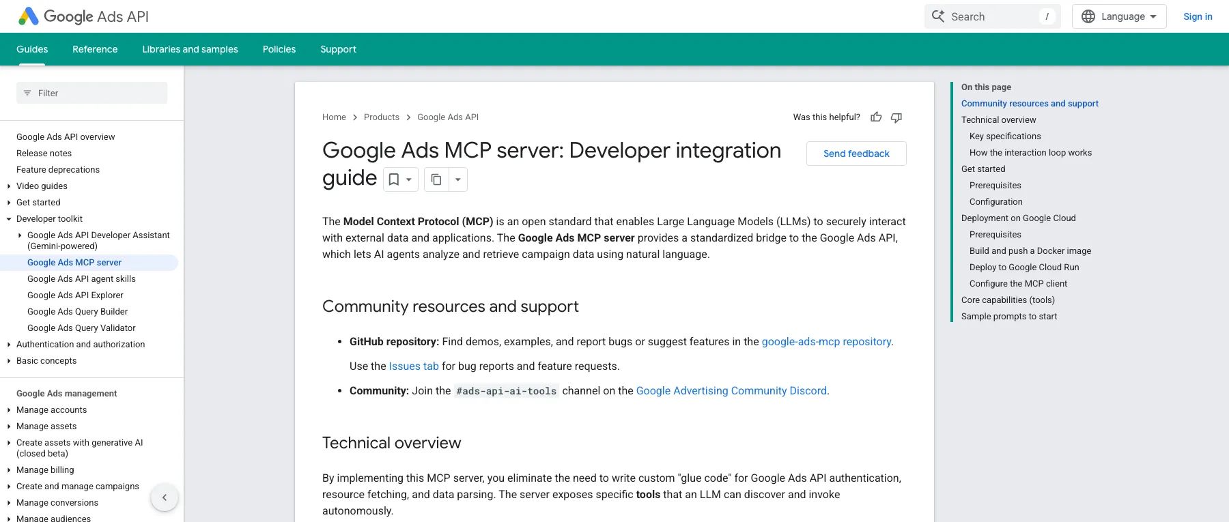
Task: Open Release notes in sidebar
Action: point(44,153)
